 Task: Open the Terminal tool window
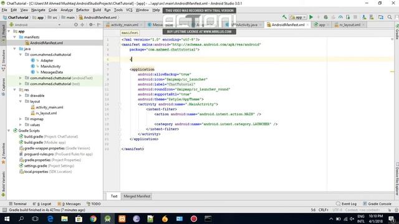[18, 203]
